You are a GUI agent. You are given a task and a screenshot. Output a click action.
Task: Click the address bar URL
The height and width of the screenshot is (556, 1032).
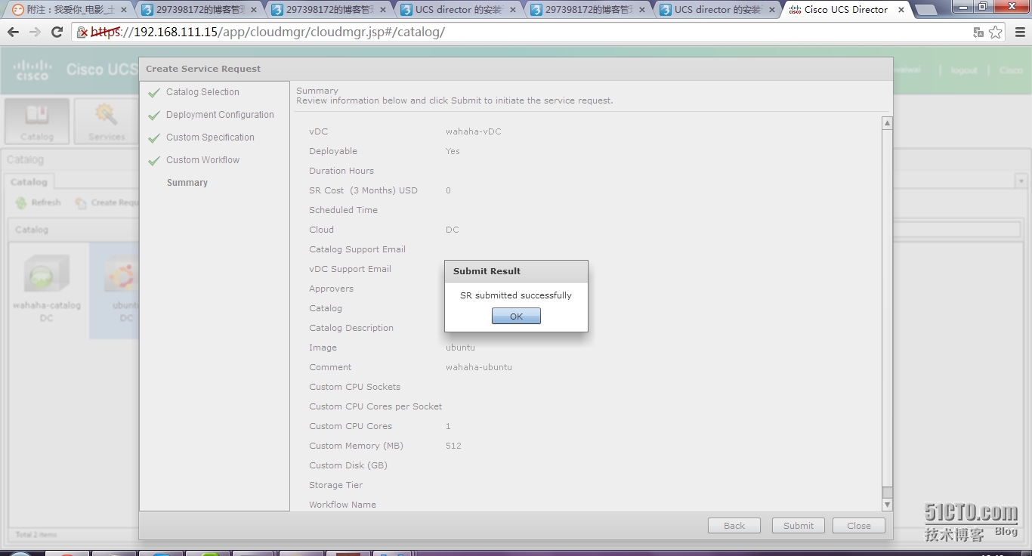pyautogui.click(x=268, y=32)
